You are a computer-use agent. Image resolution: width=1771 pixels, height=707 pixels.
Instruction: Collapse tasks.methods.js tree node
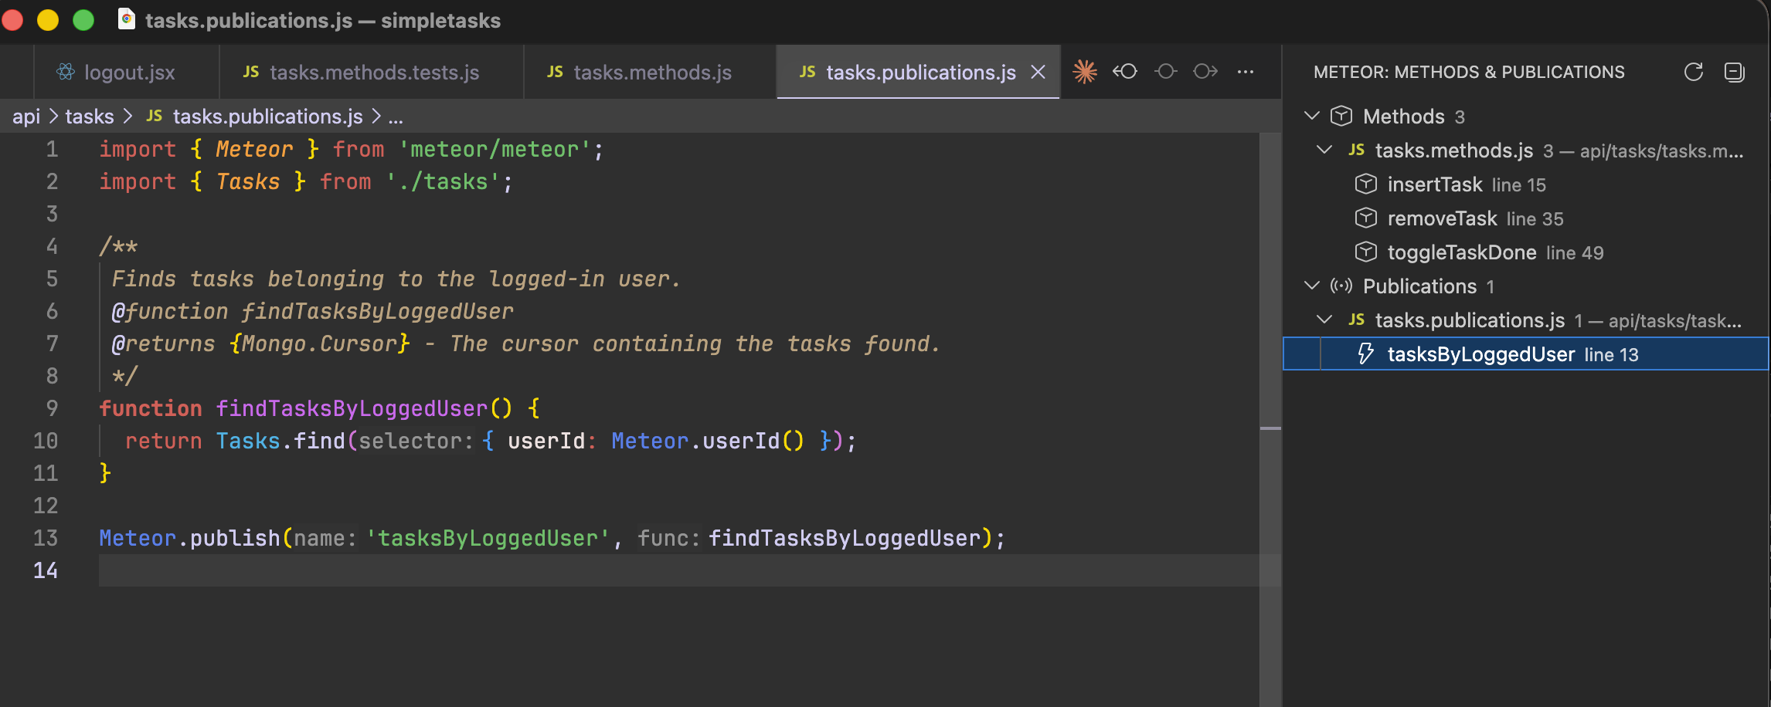tap(1324, 150)
